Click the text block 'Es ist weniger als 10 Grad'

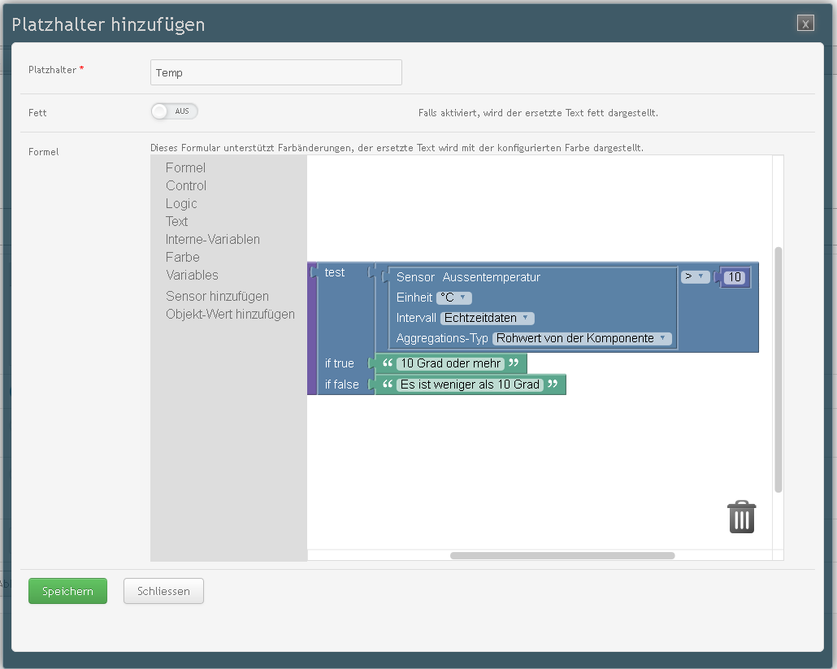coord(470,384)
